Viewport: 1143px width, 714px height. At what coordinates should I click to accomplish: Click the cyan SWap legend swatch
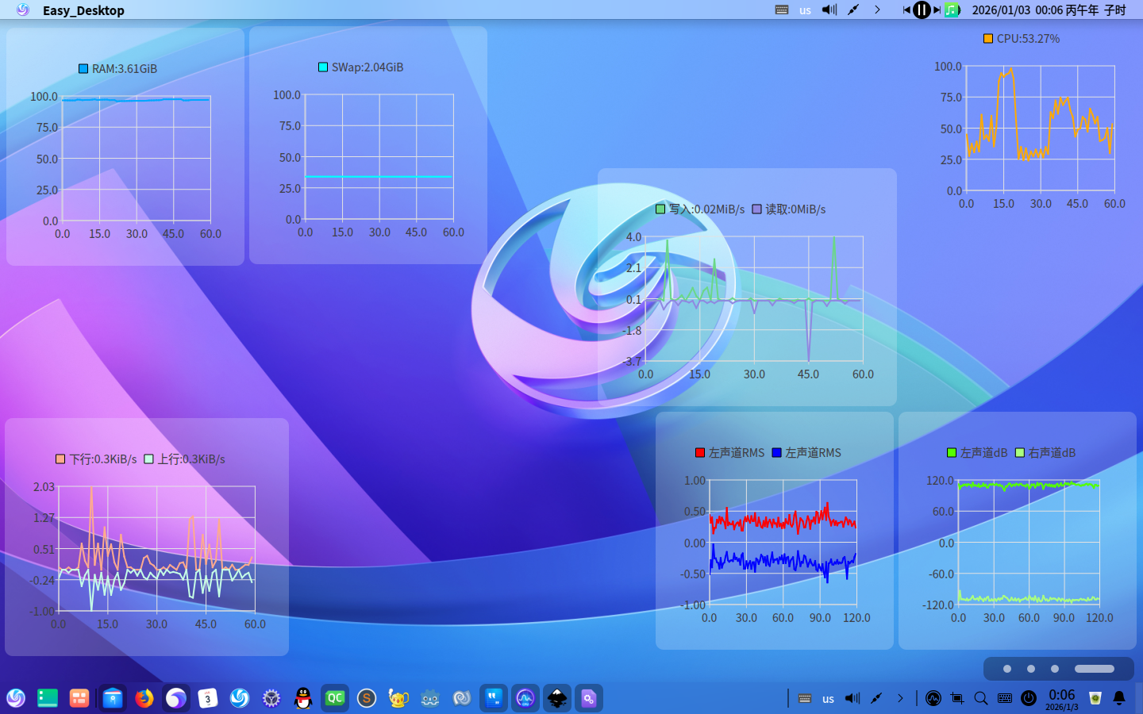(323, 67)
